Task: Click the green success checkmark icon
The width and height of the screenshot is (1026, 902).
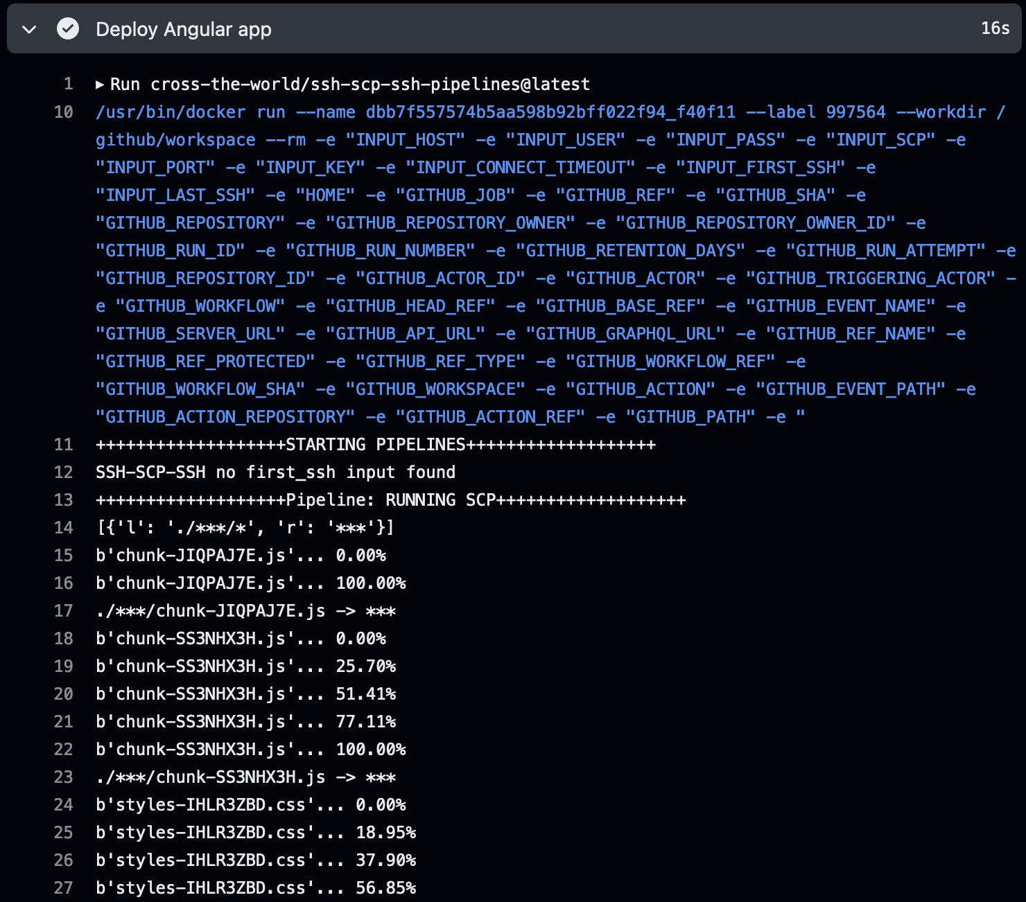Action: (67, 29)
